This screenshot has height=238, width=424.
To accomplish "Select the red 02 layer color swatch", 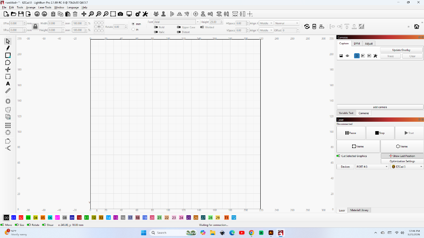I will point(21,218).
